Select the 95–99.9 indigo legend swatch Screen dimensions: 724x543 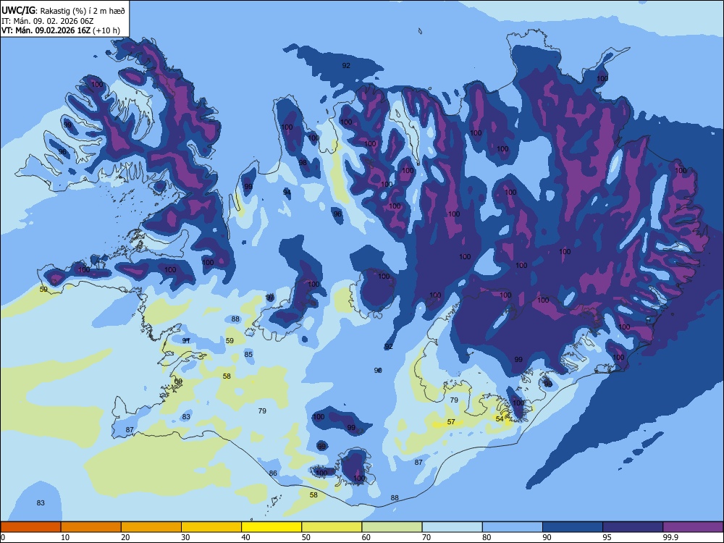[x=633, y=527]
